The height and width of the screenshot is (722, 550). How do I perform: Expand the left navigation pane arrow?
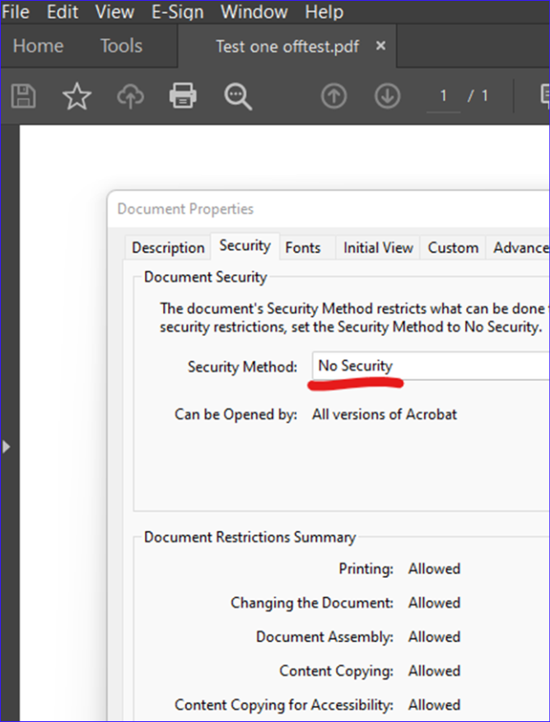point(6,446)
